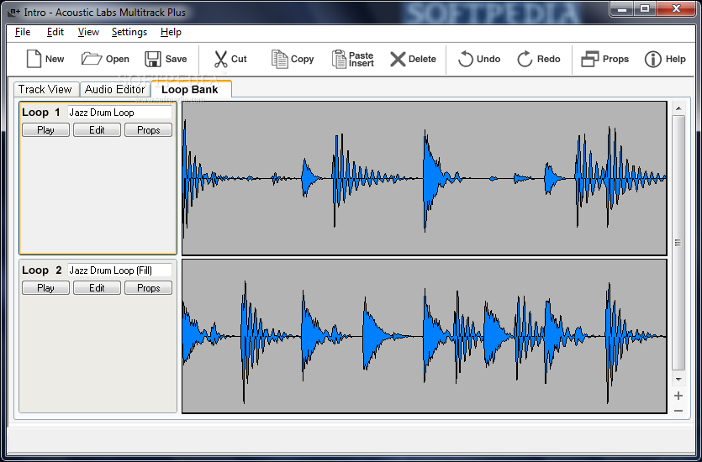The width and height of the screenshot is (702, 462).
Task: Open a file with the Open folder icon
Action: tap(92, 59)
